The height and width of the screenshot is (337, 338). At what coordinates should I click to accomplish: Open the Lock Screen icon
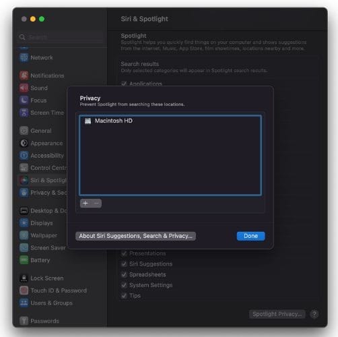(x=24, y=278)
